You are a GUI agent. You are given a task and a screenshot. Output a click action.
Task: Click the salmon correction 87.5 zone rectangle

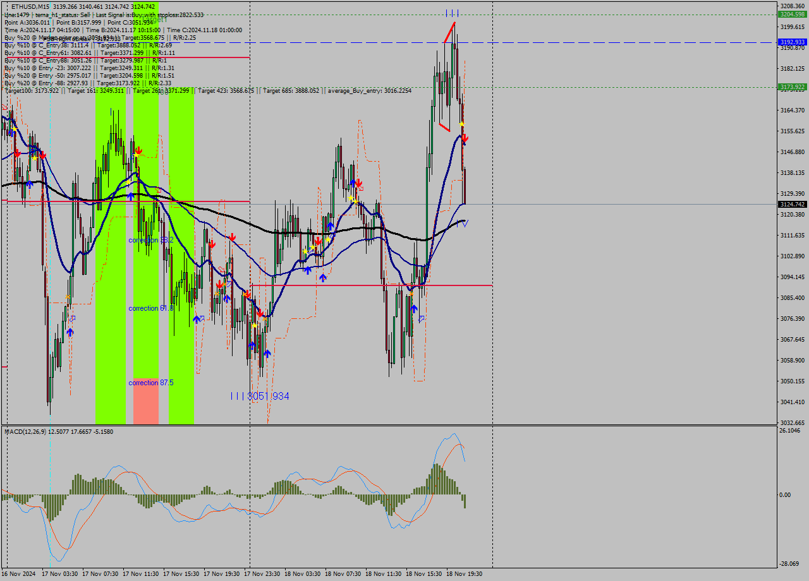146,402
